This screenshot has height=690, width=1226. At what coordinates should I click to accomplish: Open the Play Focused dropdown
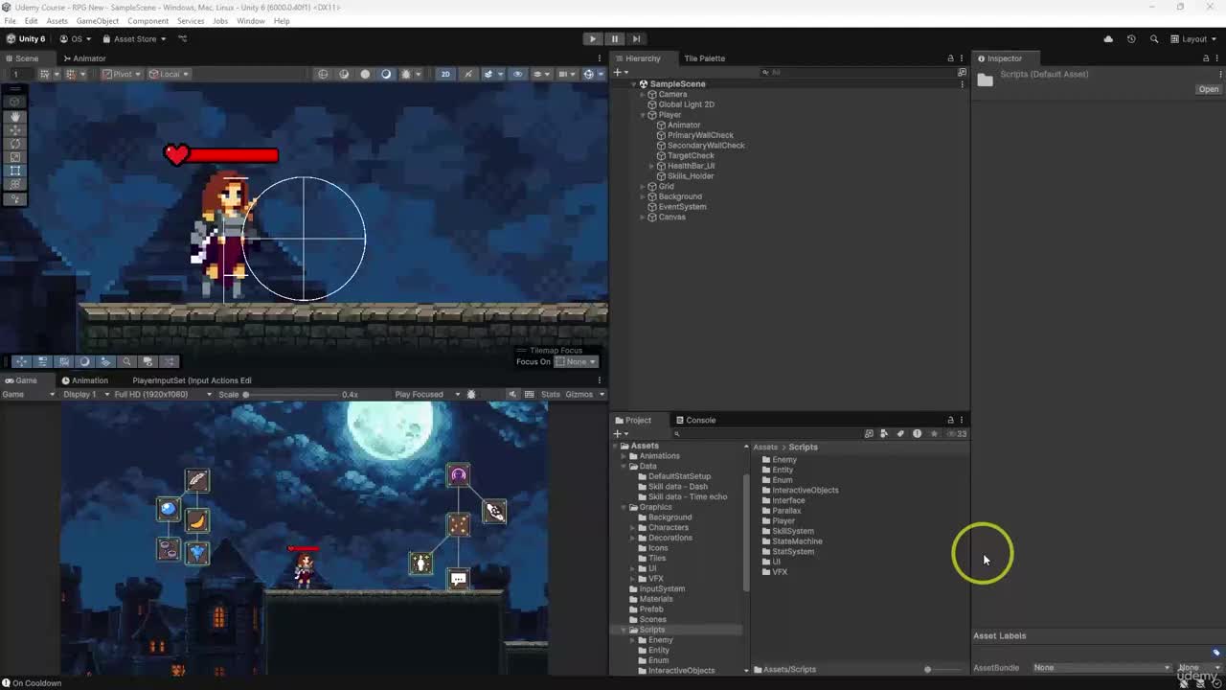coord(427,394)
